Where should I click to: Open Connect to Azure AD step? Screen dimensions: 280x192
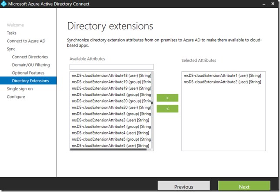click(26, 41)
